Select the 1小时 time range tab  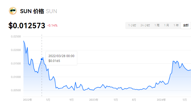click(x=132, y=25)
